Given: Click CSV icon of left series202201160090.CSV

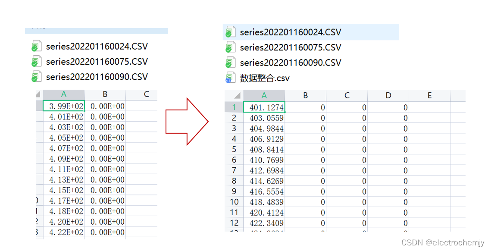Looking at the screenshot, I should 36,77.
